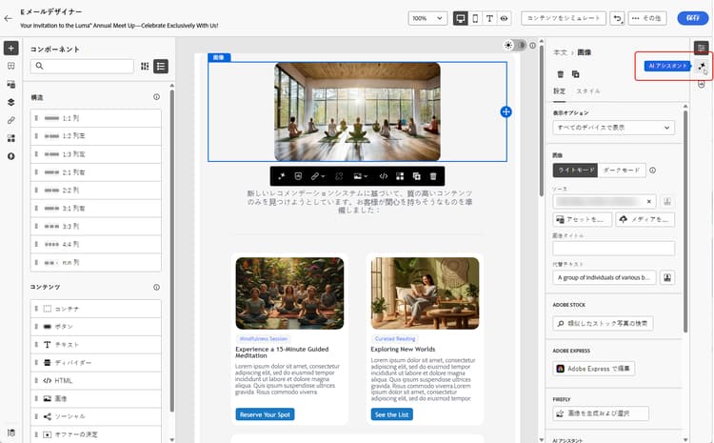Switch to the スタイル tab
This screenshot has width=714, height=443.
[x=588, y=91]
